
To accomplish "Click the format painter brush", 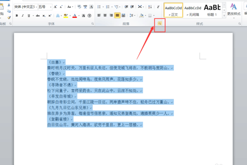I will pos(8,18).
